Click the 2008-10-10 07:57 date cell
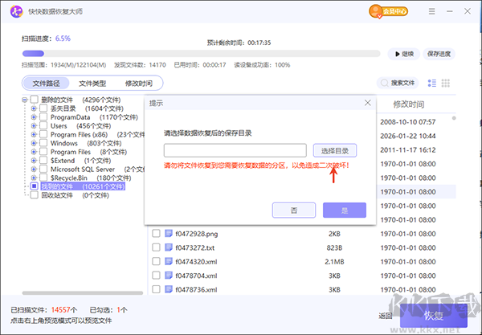 pos(408,122)
